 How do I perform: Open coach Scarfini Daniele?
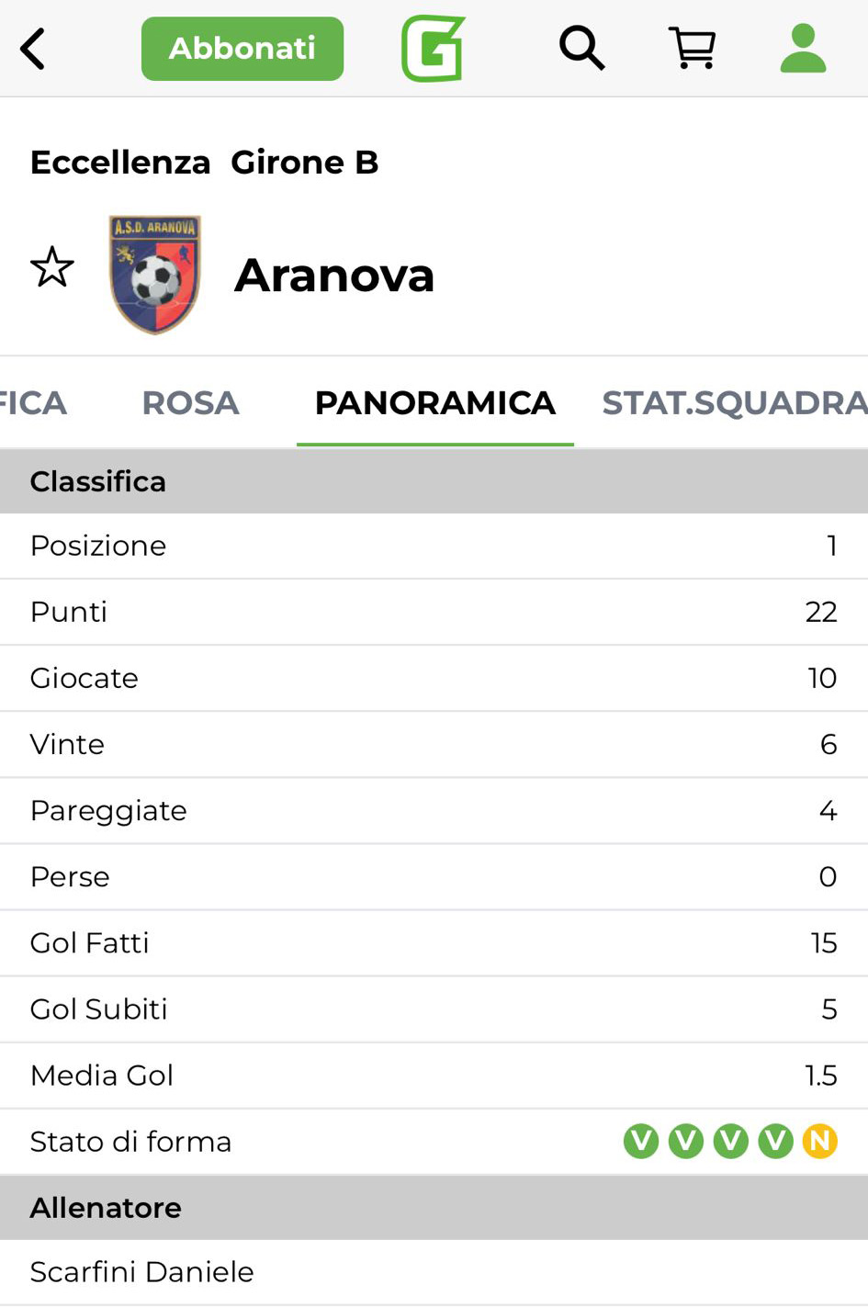click(141, 1271)
